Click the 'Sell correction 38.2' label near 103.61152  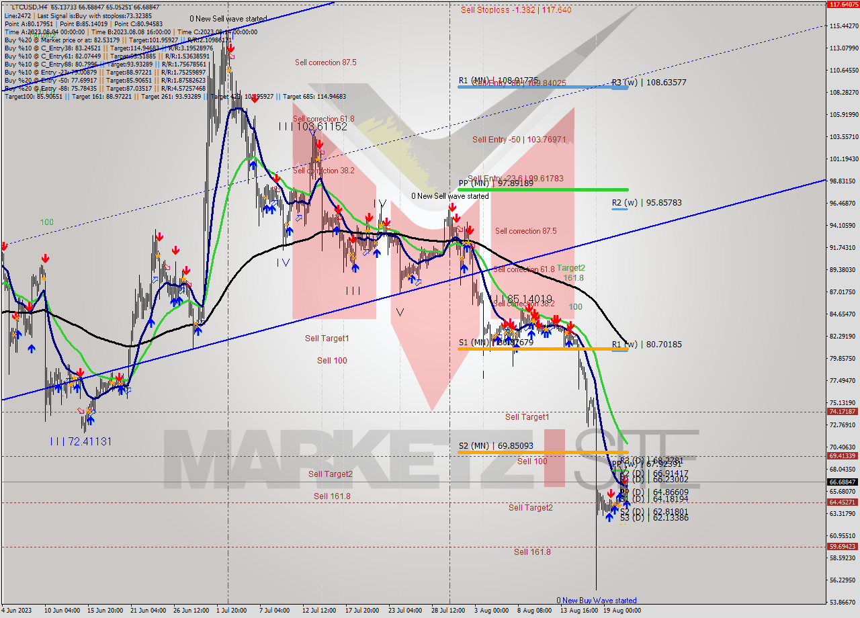click(325, 171)
